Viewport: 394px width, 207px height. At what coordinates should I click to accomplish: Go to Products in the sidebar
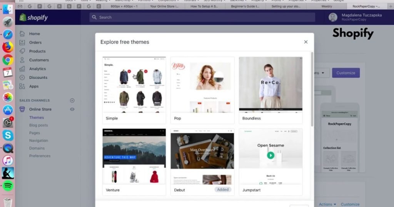pos(37,51)
